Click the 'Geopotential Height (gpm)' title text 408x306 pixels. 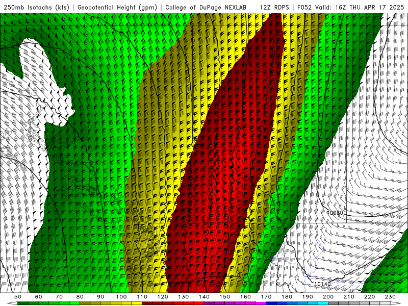[117, 7]
